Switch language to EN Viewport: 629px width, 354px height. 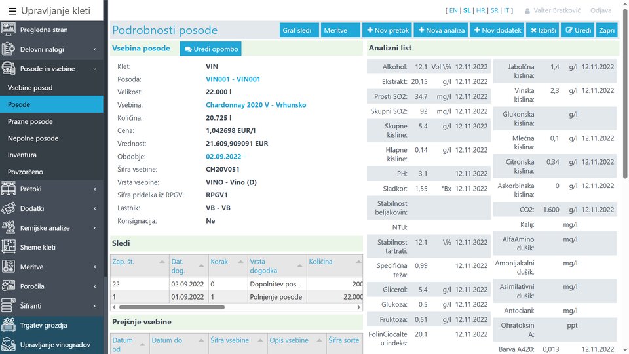pyautogui.click(x=453, y=10)
